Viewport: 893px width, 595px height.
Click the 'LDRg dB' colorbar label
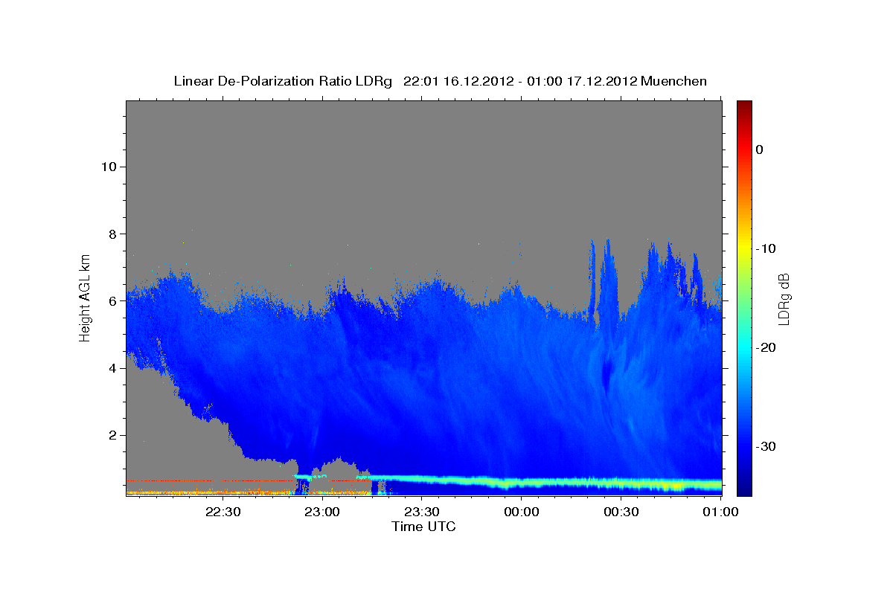click(x=784, y=298)
